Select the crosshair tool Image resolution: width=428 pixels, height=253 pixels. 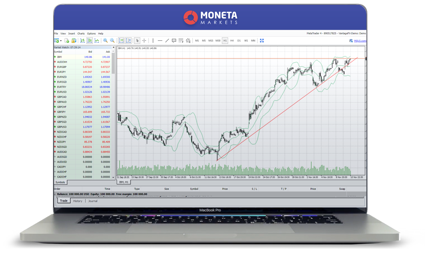144,41
